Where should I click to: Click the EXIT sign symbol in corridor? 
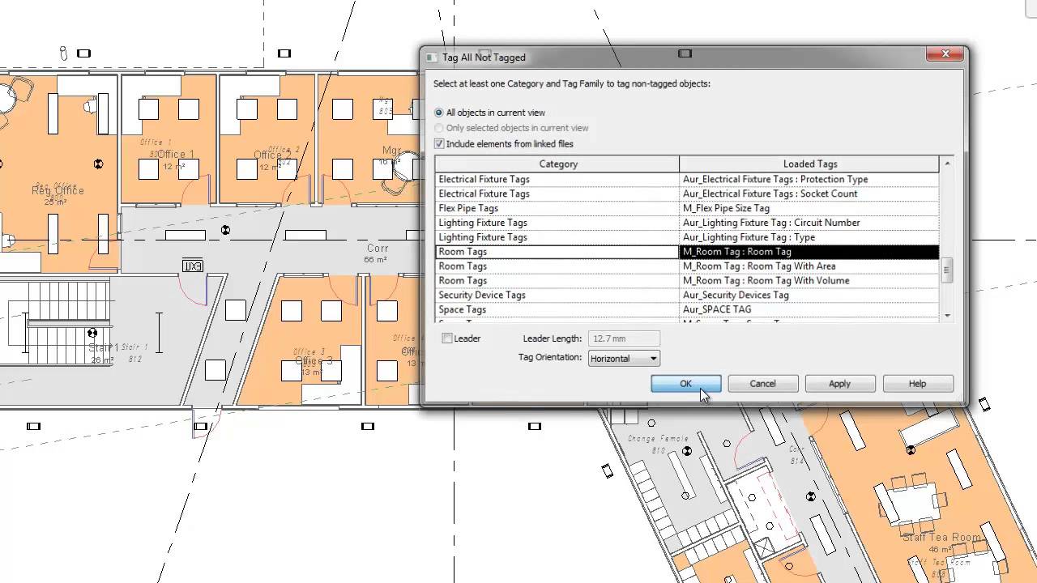click(x=192, y=266)
